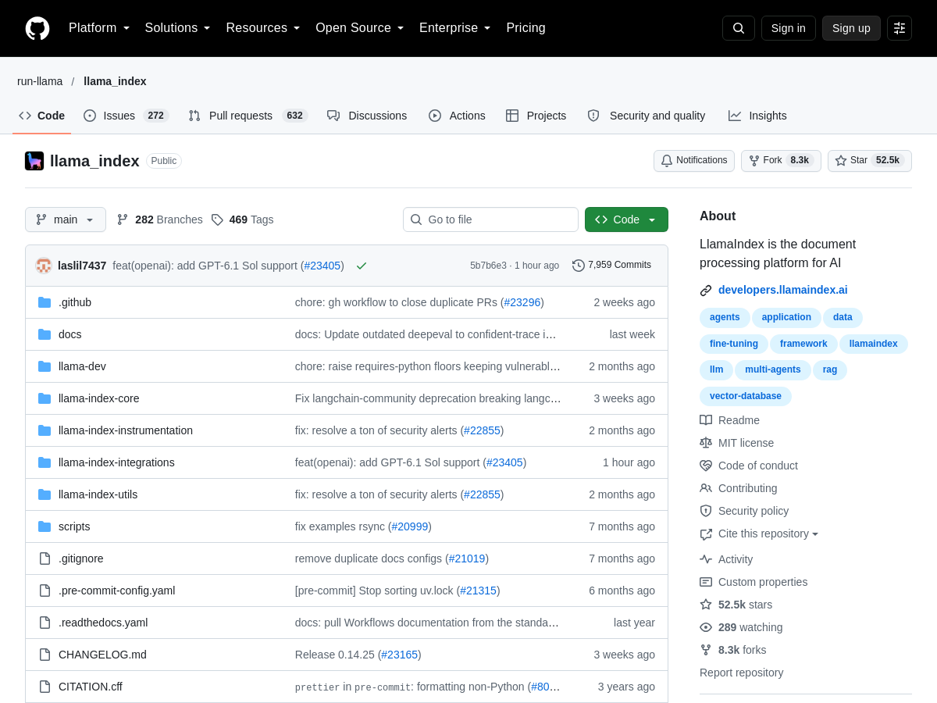Click the Sign in button
Screen dimensions: 937x703
click(x=789, y=28)
